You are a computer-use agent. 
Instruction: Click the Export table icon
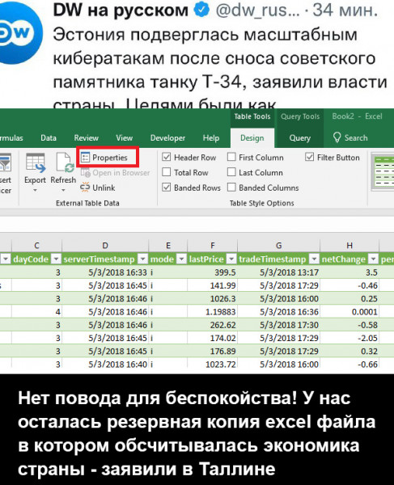pyautogui.click(x=36, y=162)
